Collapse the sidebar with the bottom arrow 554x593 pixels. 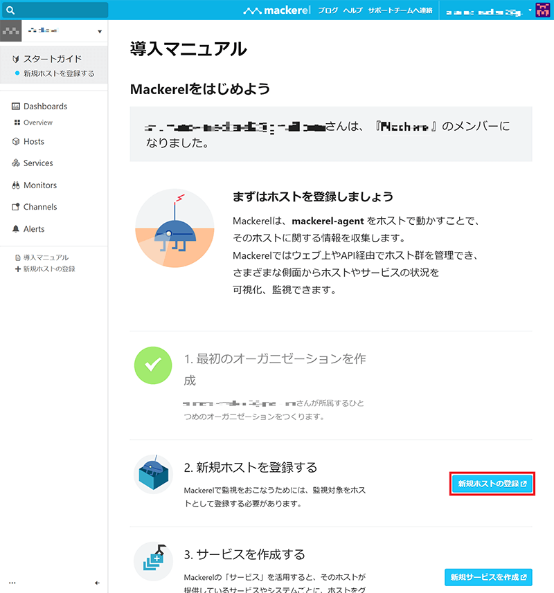click(98, 583)
